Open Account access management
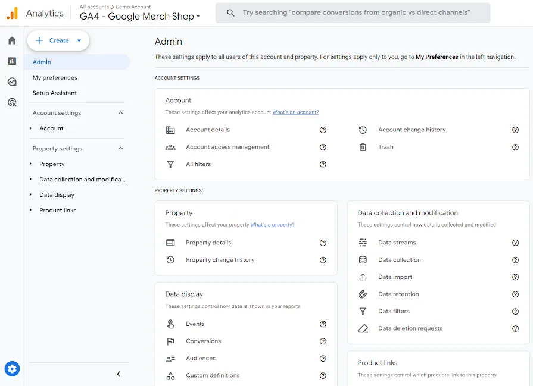Image resolution: width=533 pixels, height=386 pixels. pyautogui.click(x=227, y=147)
